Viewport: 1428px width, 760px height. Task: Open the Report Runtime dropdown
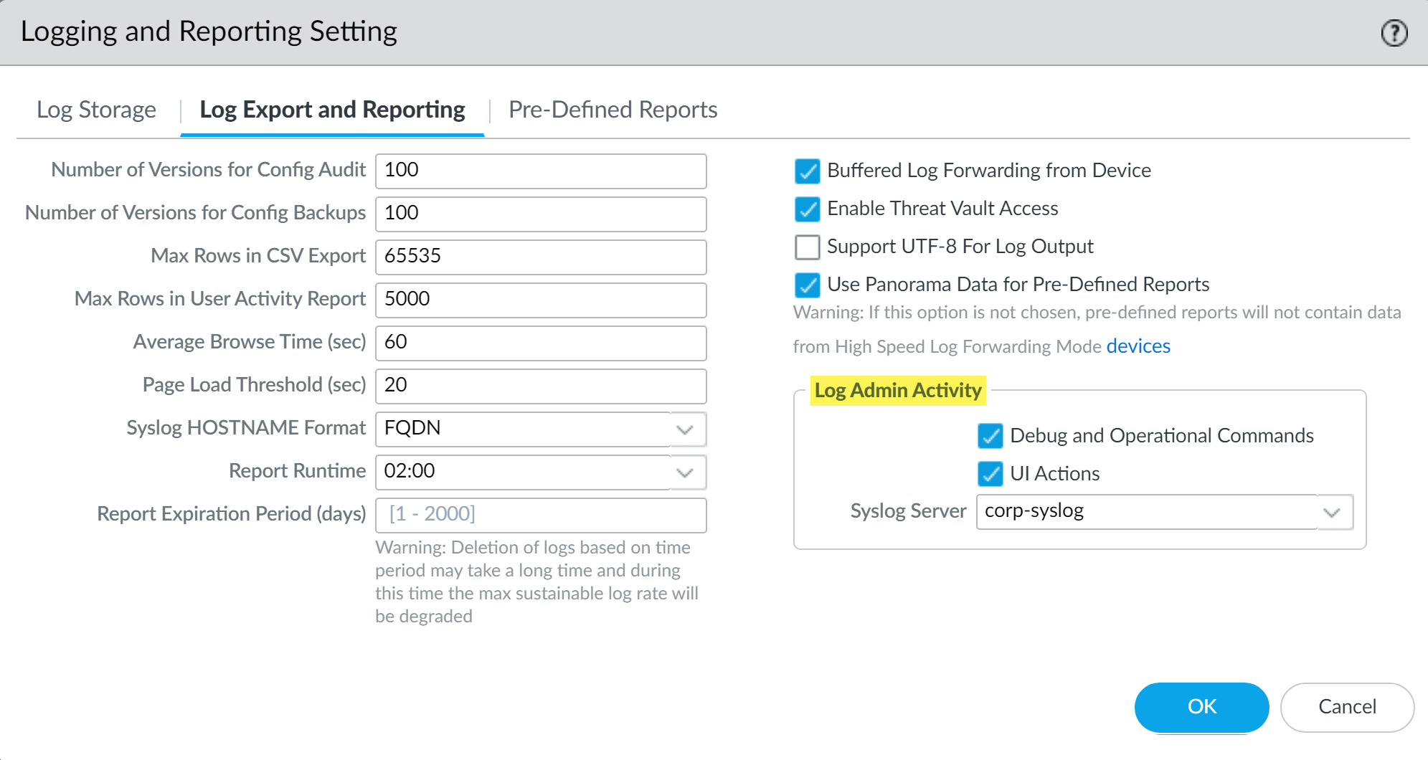click(685, 472)
